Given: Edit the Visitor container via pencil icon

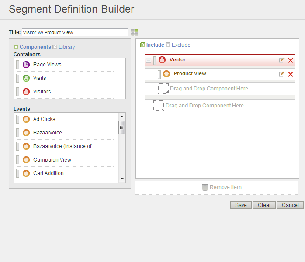Looking at the screenshot, I should pos(282,60).
